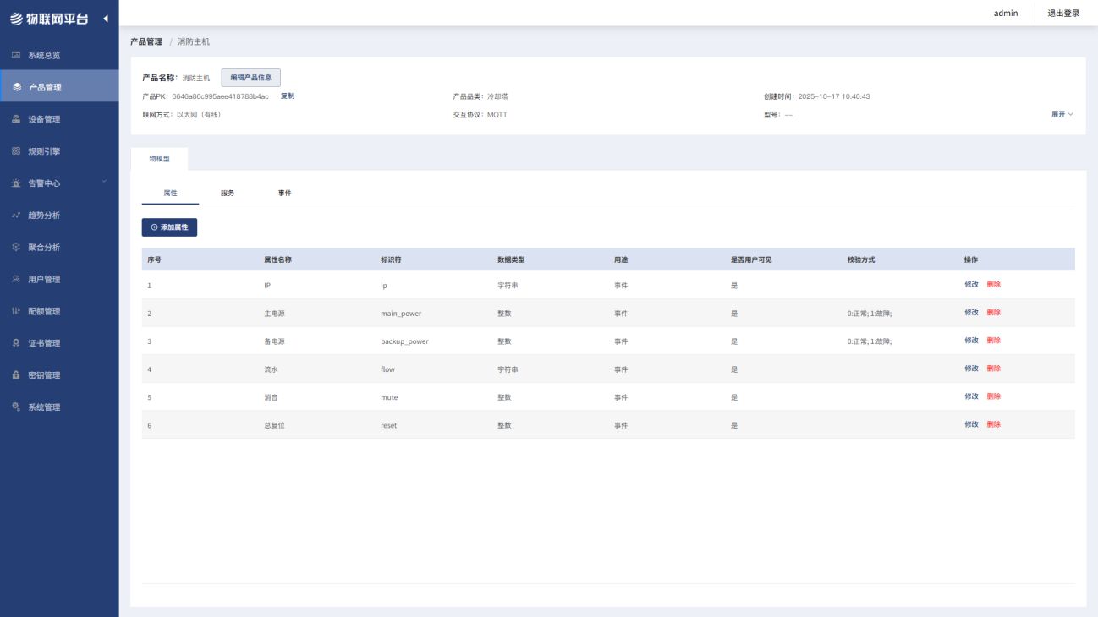
Task: Collapse the sidebar with the triangle arrow
Action: 105,19
